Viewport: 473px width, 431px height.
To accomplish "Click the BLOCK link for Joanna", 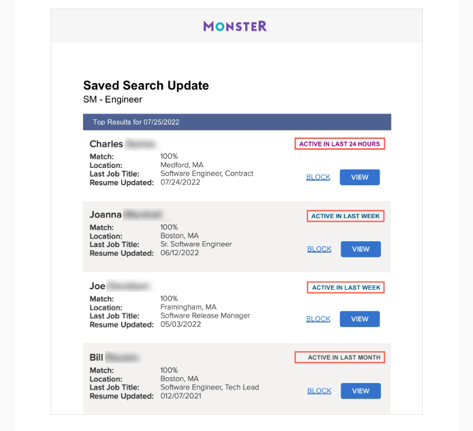I will [x=319, y=249].
